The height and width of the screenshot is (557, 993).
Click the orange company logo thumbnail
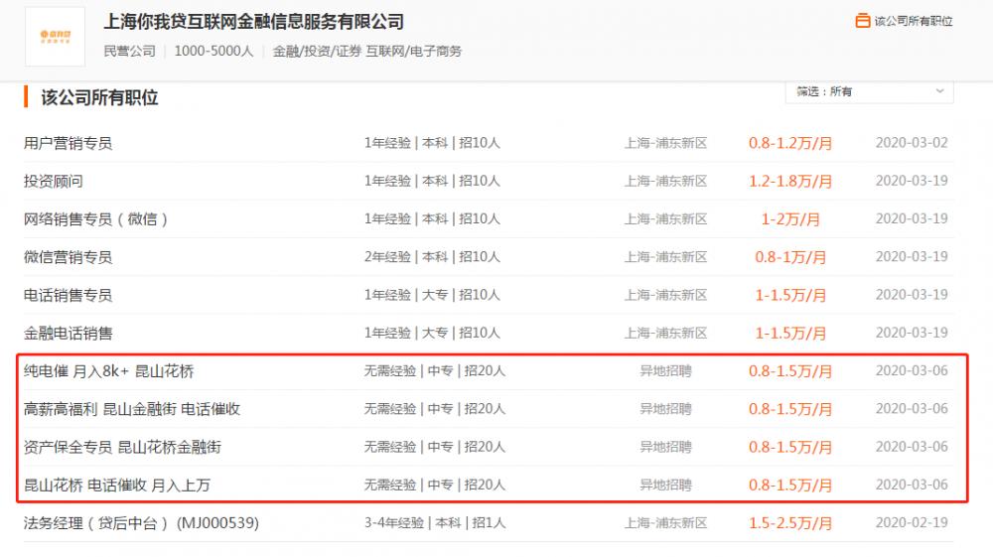click(55, 37)
